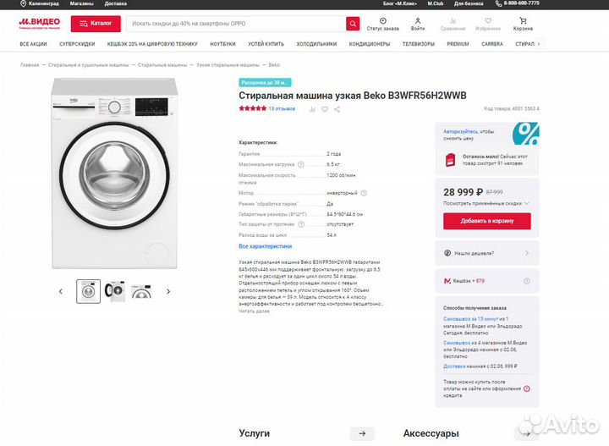This screenshot has width=609, height=446.
Task: Open Блог «М.Клик» link
Action: [x=399, y=3]
